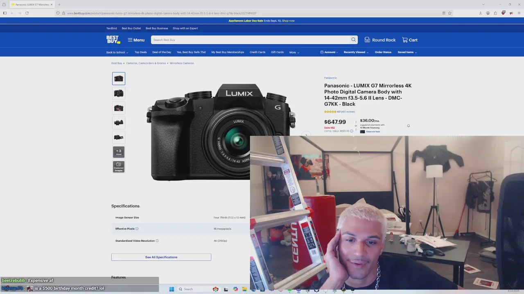Go to Best Buy breadcrumb

[117, 63]
